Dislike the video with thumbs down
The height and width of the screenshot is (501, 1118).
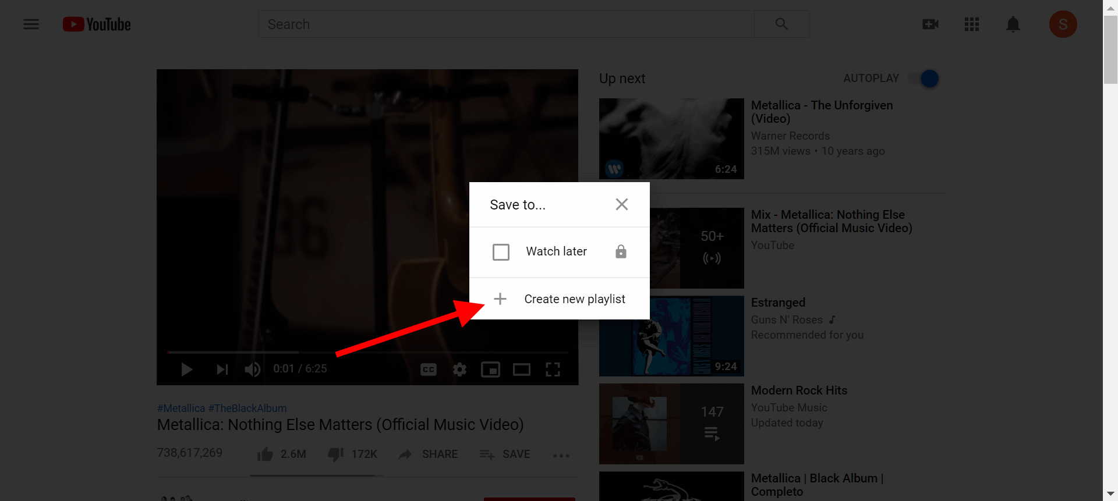[x=335, y=454]
